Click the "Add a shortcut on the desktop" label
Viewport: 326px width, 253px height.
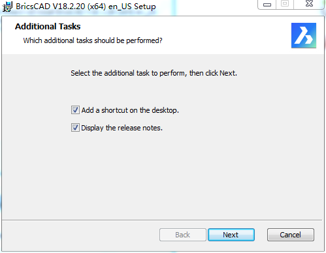(x=130, y=110)
